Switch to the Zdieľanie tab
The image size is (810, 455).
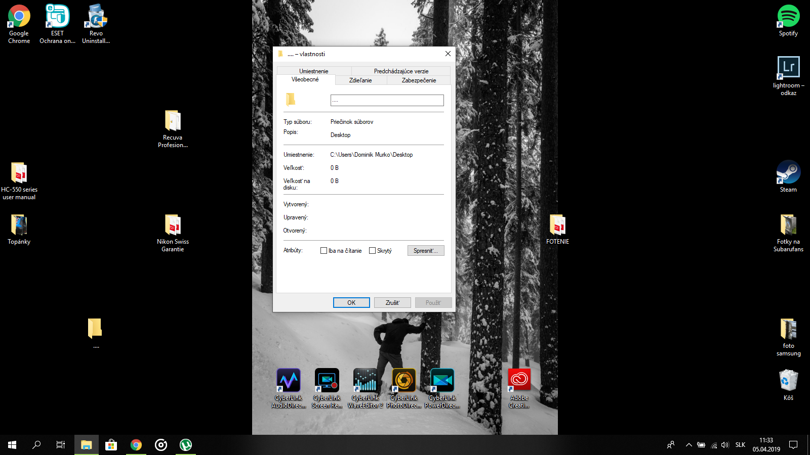360,80
